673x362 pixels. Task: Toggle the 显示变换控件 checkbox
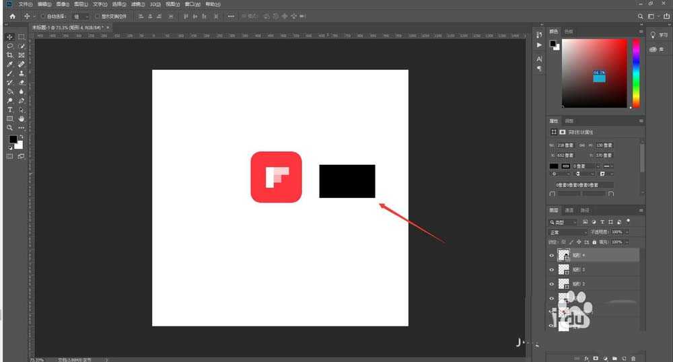(96, 15)
